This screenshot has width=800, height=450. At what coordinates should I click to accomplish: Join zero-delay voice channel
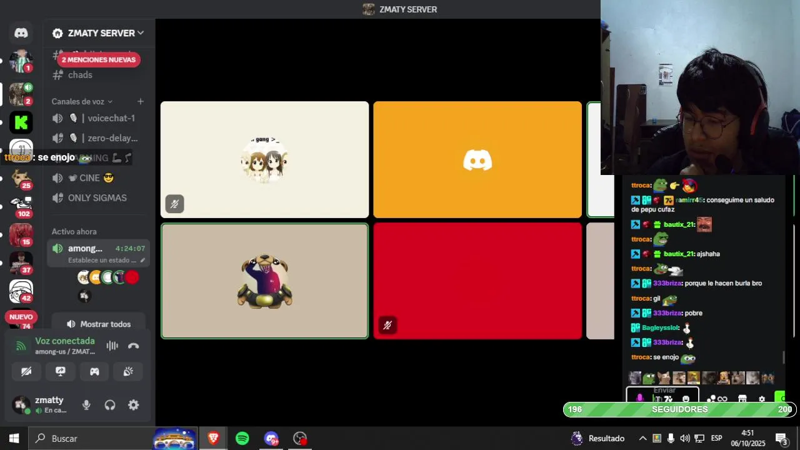[98, 138]
